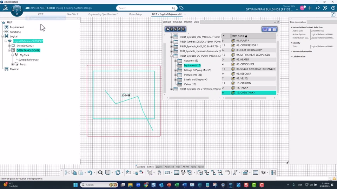This screenshot has height=189, width=337.
Task: Click the filter icon in symbols panel
Action: pyautogui.click(x=172, y=29)
